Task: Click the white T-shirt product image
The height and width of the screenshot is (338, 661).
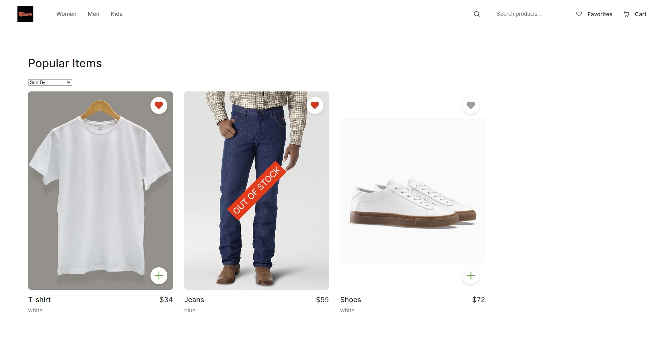Action: 100,190
